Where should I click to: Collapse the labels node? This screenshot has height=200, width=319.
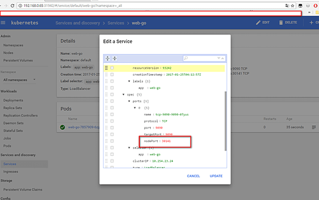coord(129,81)
